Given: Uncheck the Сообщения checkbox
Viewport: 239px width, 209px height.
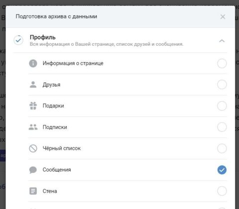Looking at the screenshot, I should tap(222, 170).
